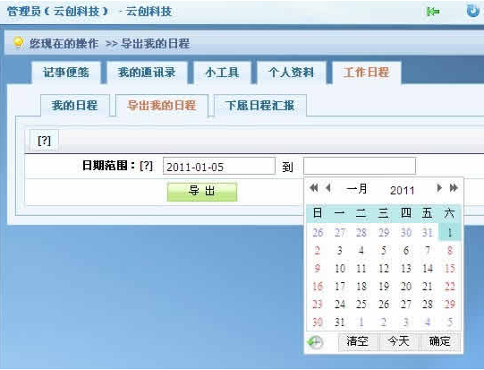Open the 一月 month selector
This screenshot has height=370, width=484.
357,188
